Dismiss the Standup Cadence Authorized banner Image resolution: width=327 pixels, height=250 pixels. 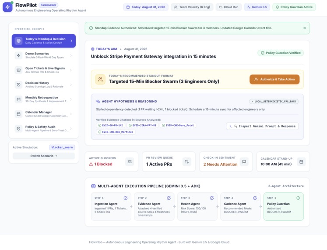[x=305, y=28]
